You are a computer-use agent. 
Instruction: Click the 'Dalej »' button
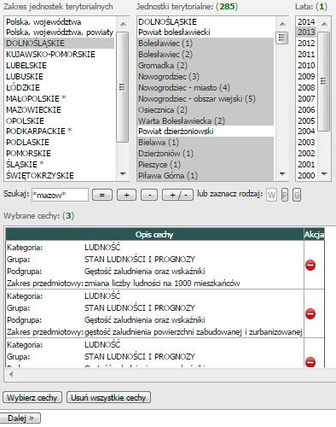tap(20, 418)
